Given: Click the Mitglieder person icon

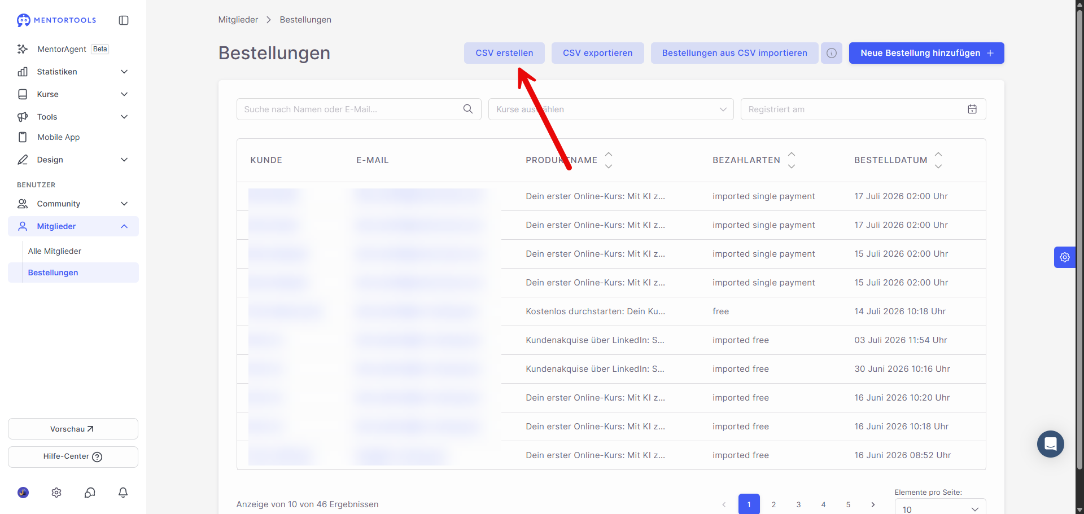Looking at the screenshot, I should click(x=23, y=226).
